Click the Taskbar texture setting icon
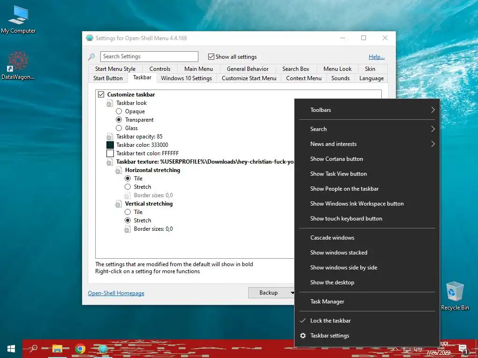478x358 pixels. 110,162
